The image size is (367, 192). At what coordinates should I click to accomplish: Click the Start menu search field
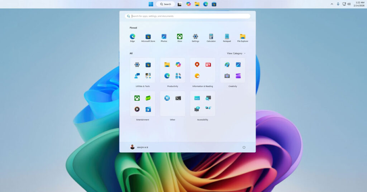(187, 16)
